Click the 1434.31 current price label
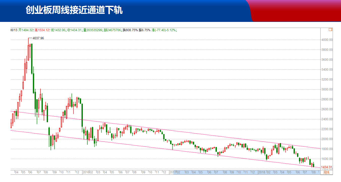The image size is (341, 182). coord(327,167)
